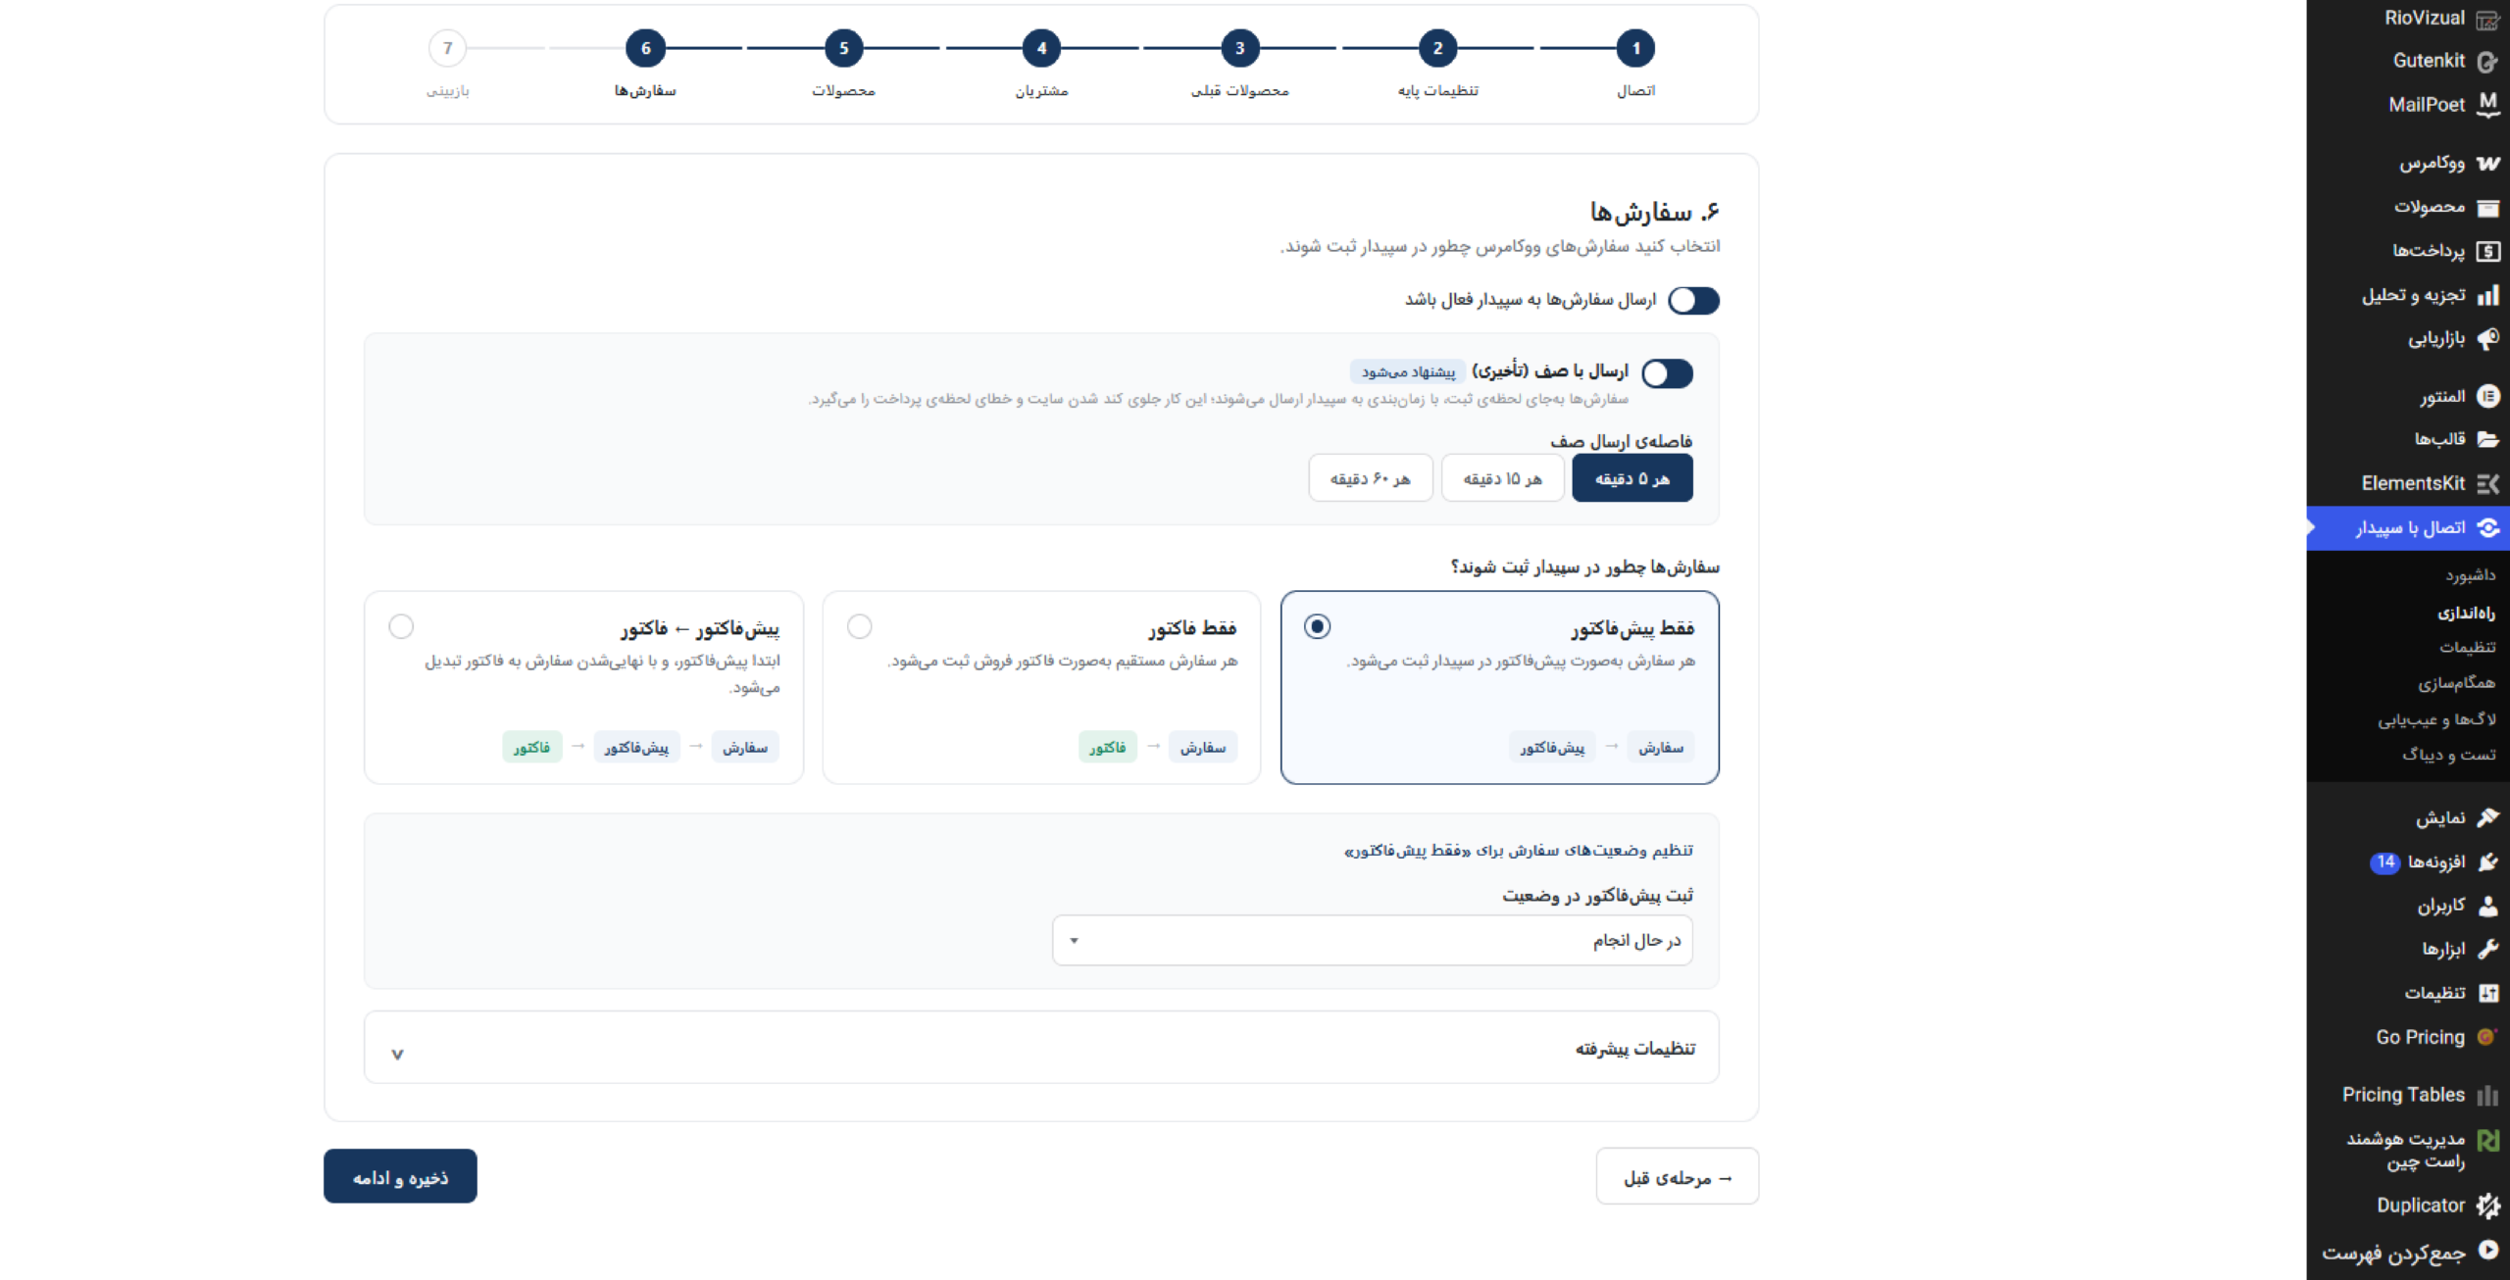Open the تست و دیباگ submenu link

click(x=2448, y=755)
